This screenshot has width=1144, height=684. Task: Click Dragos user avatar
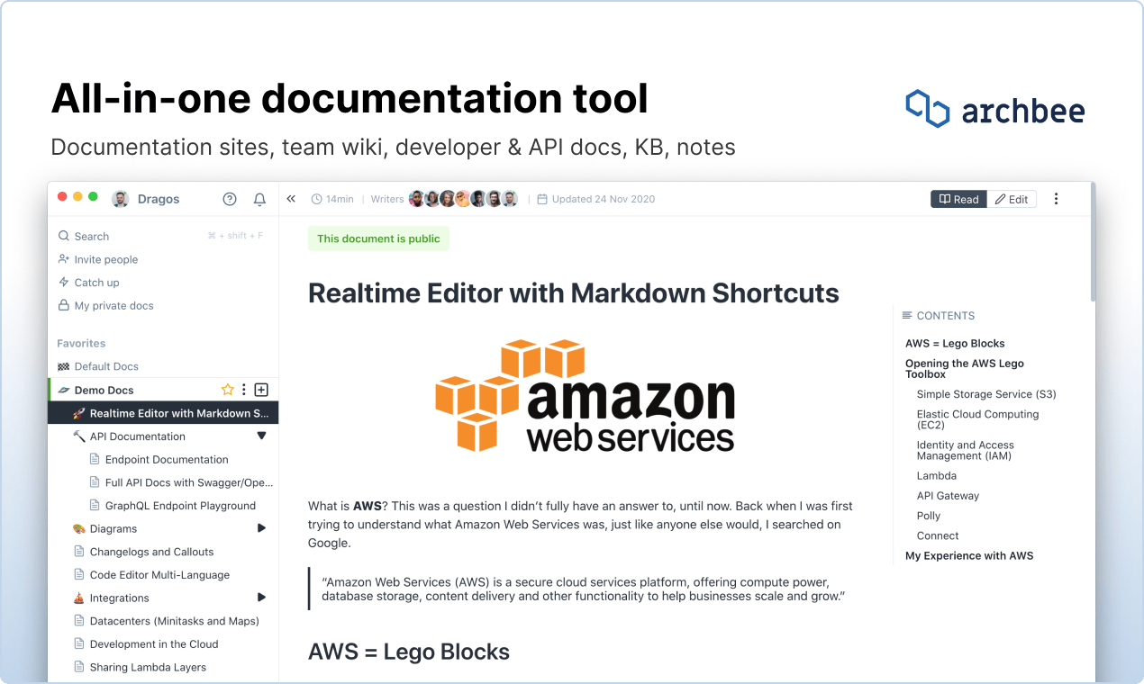tap(120, 199)
